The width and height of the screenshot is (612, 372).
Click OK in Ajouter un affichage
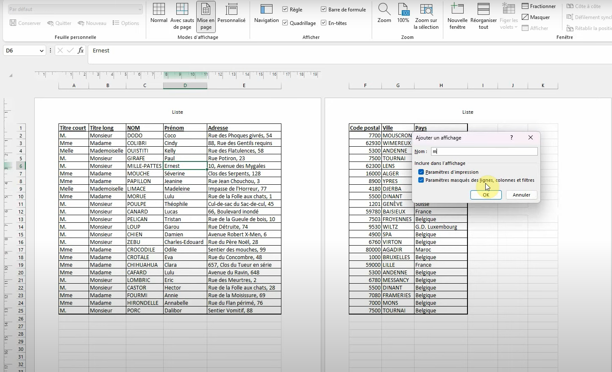tap(486, 195)
